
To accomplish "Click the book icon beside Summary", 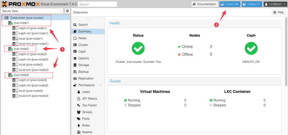I will (x=75, y=31).
